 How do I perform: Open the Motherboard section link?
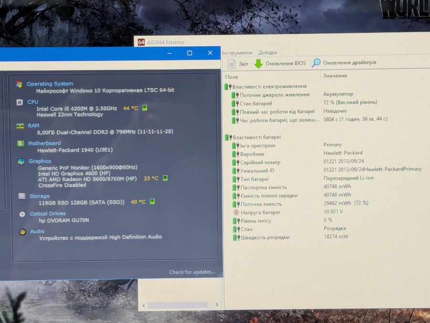tap(44, 143)
